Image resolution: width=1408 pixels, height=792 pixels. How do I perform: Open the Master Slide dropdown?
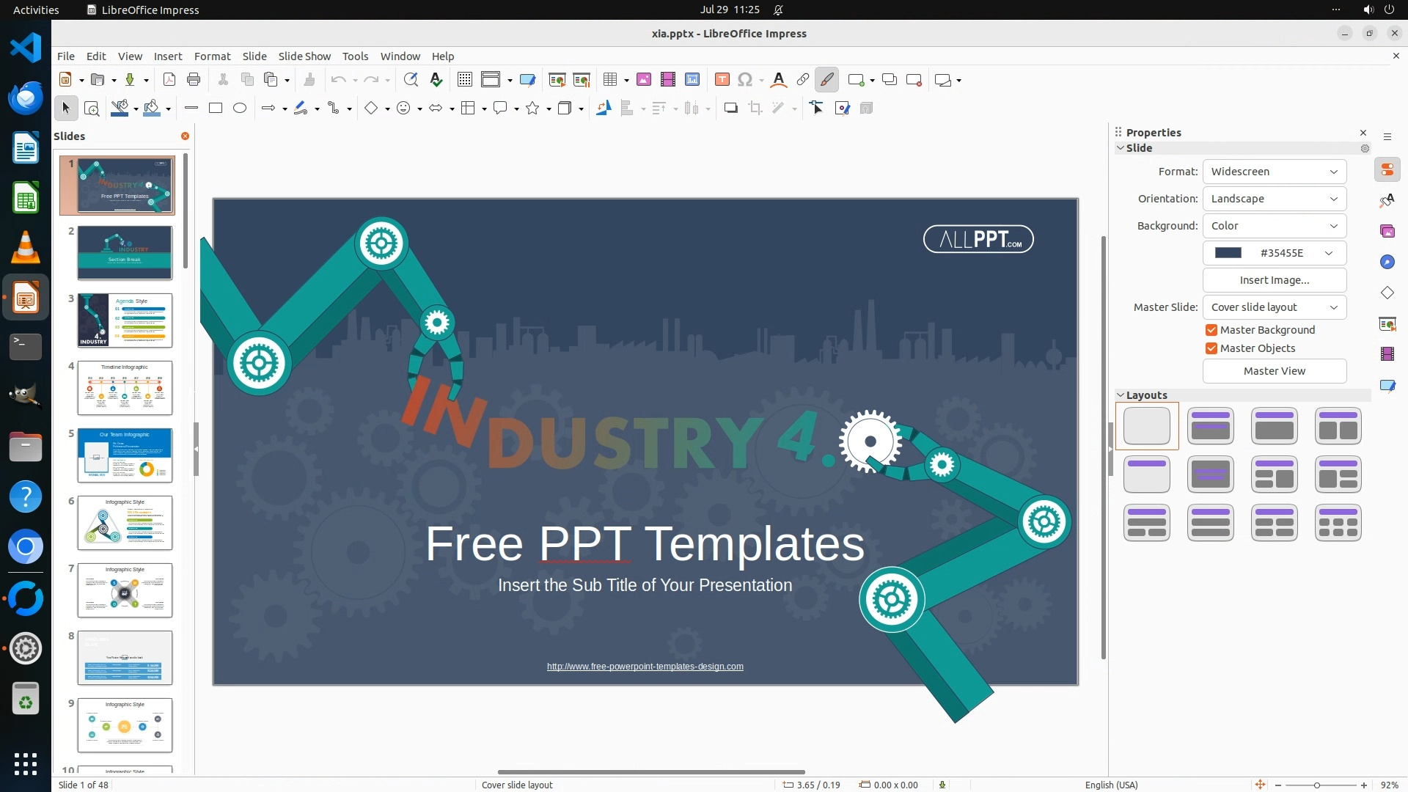1274,307
